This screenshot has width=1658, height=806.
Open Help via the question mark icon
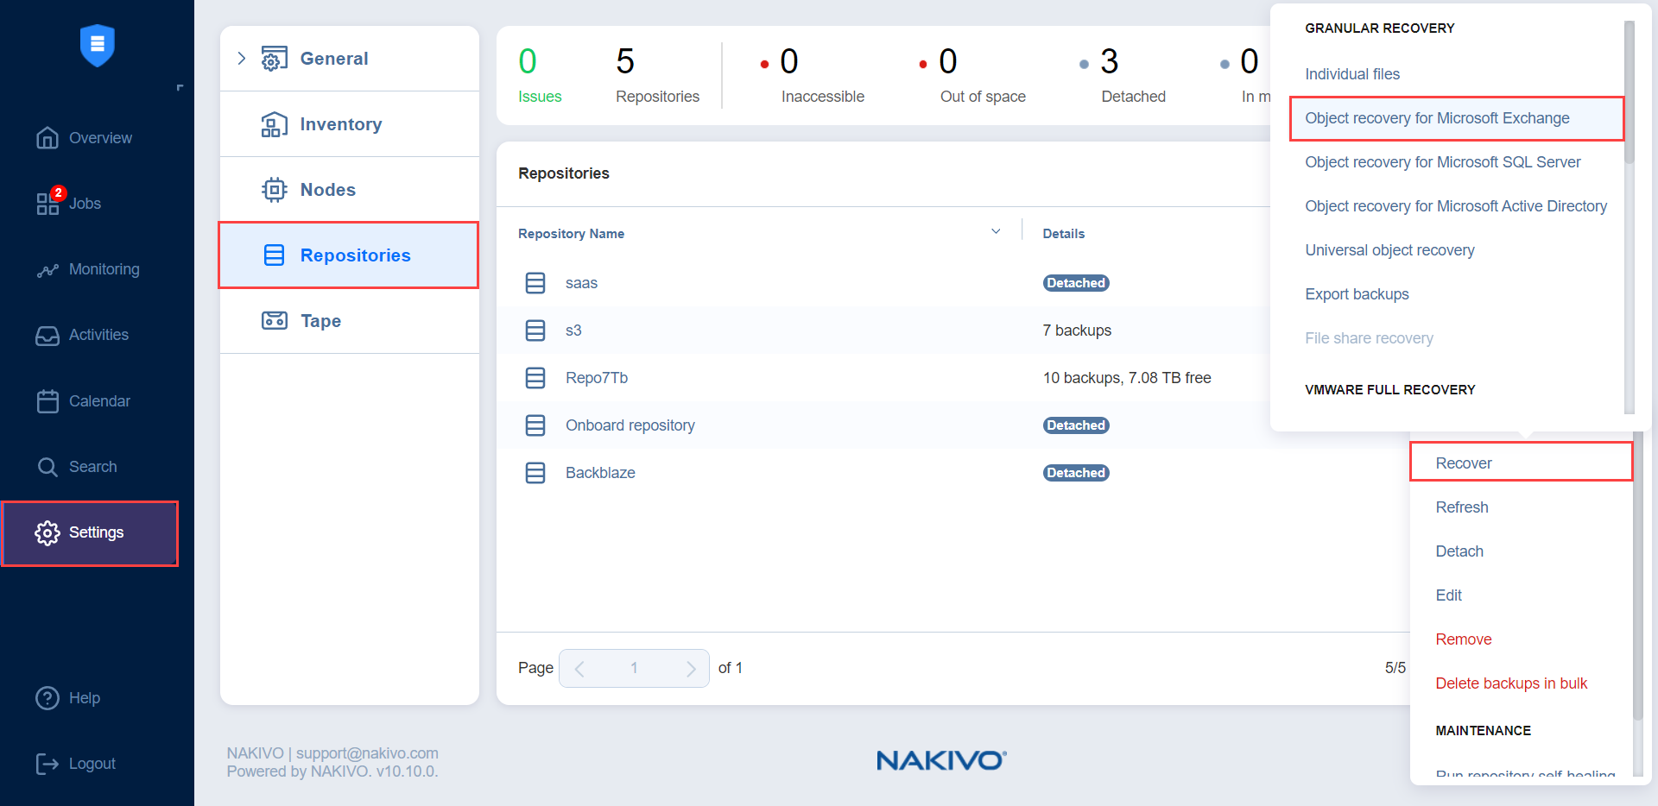pos(47,698)
